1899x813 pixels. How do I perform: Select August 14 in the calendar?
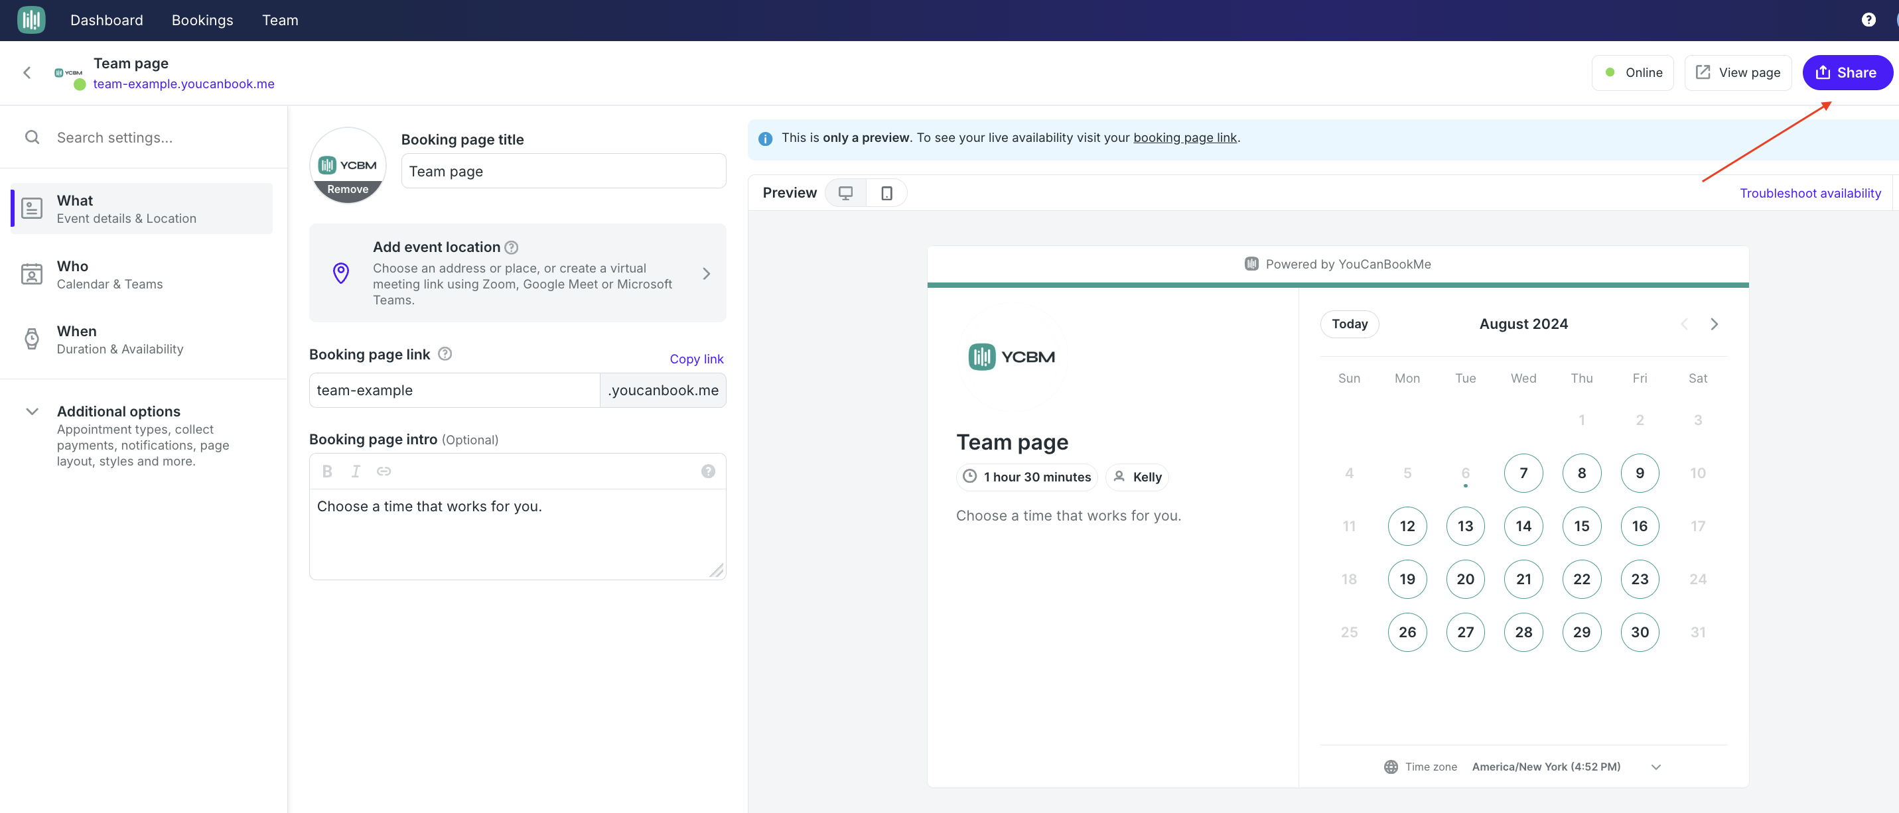point(1523,527)
